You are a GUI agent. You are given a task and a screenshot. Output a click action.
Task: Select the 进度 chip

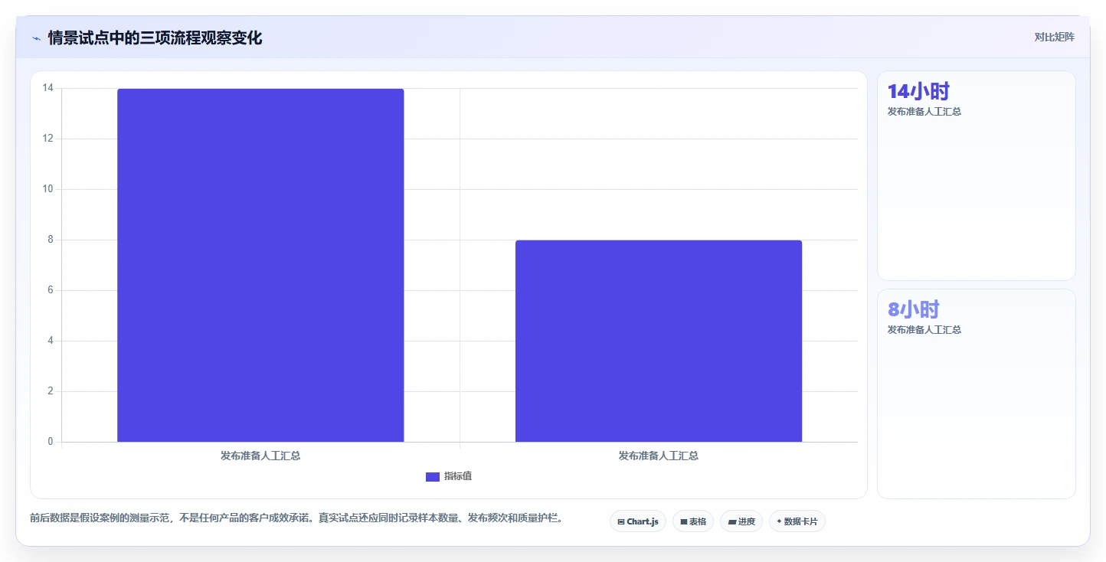click(x=741, y=521)
